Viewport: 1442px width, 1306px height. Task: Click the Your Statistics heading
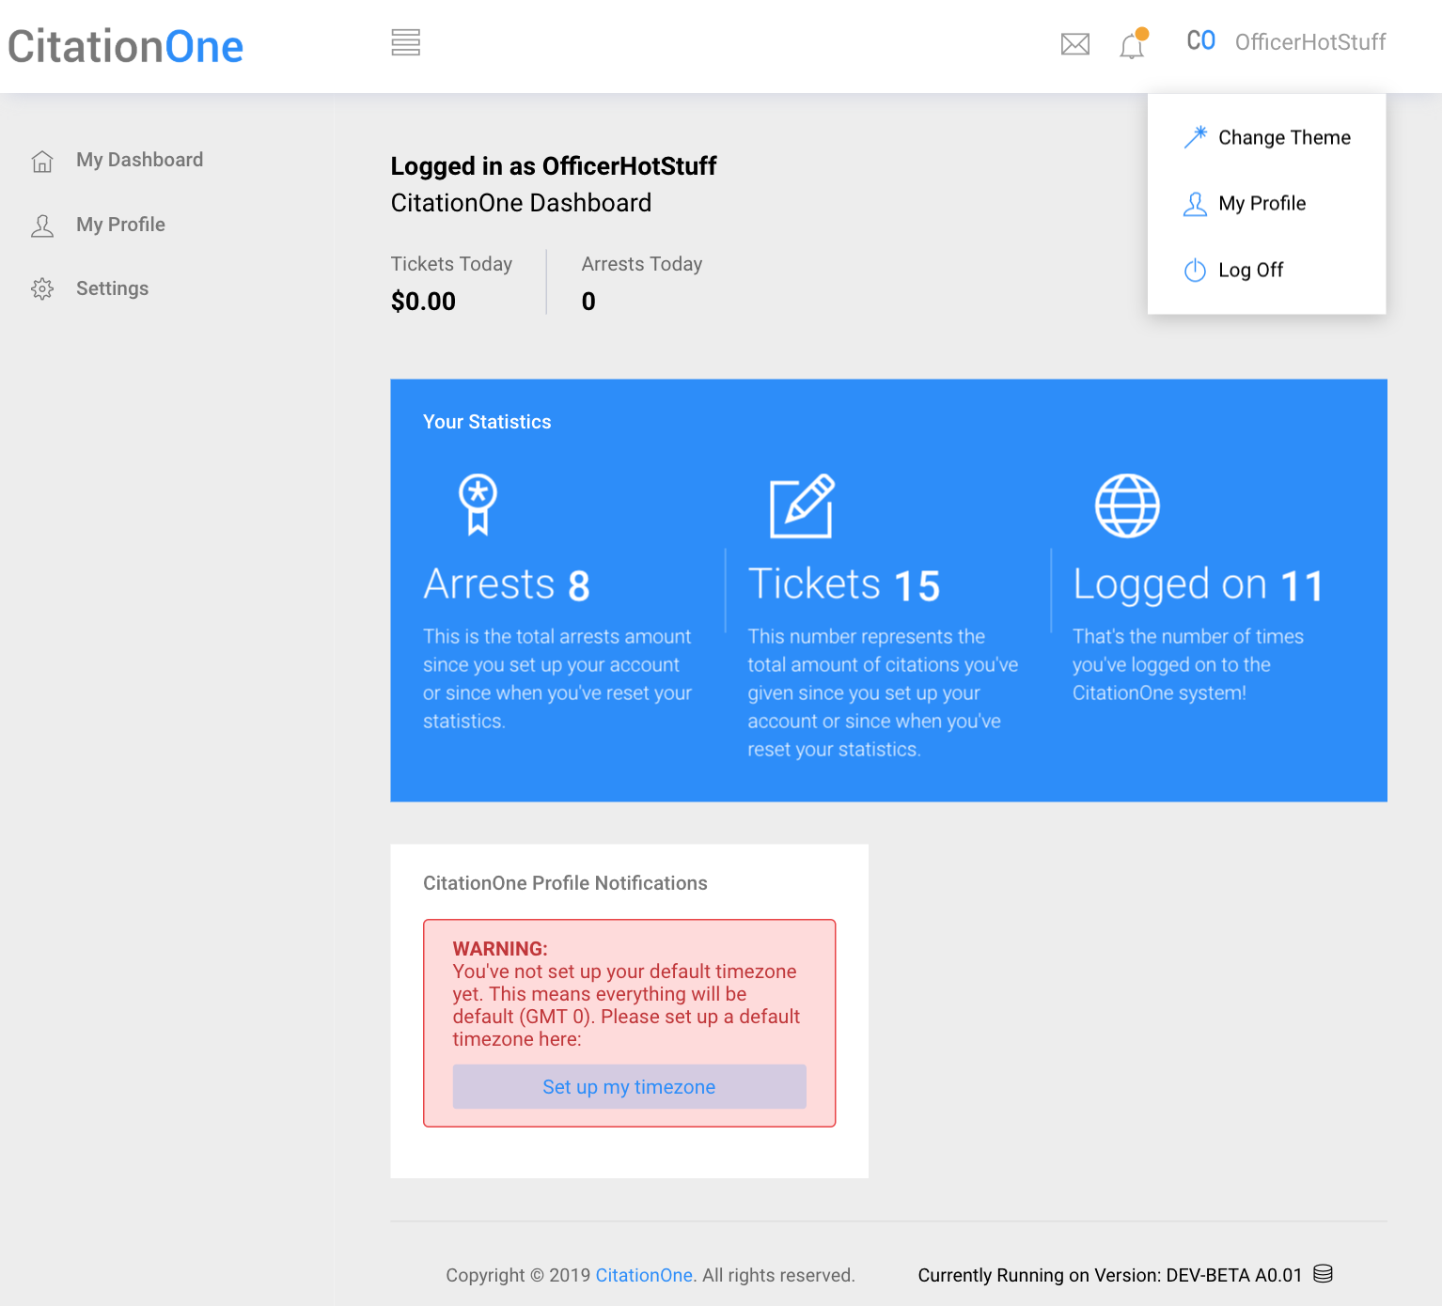(487, 422)
